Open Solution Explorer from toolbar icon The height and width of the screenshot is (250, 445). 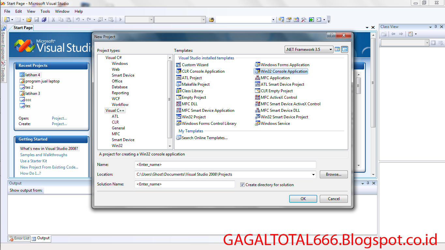281,20
